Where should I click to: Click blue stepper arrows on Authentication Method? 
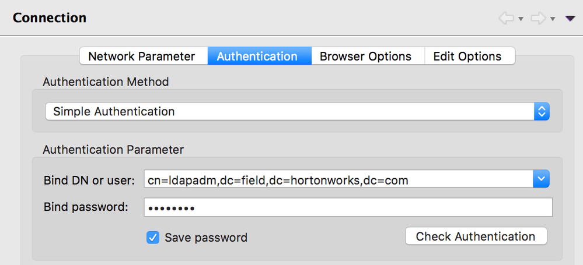[542, 111]
